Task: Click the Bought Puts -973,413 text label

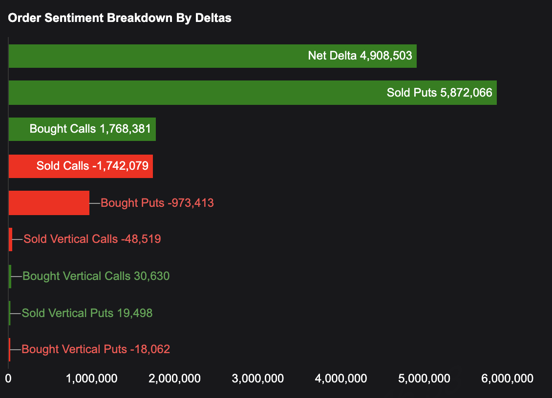Action: (x=157, y=203)
